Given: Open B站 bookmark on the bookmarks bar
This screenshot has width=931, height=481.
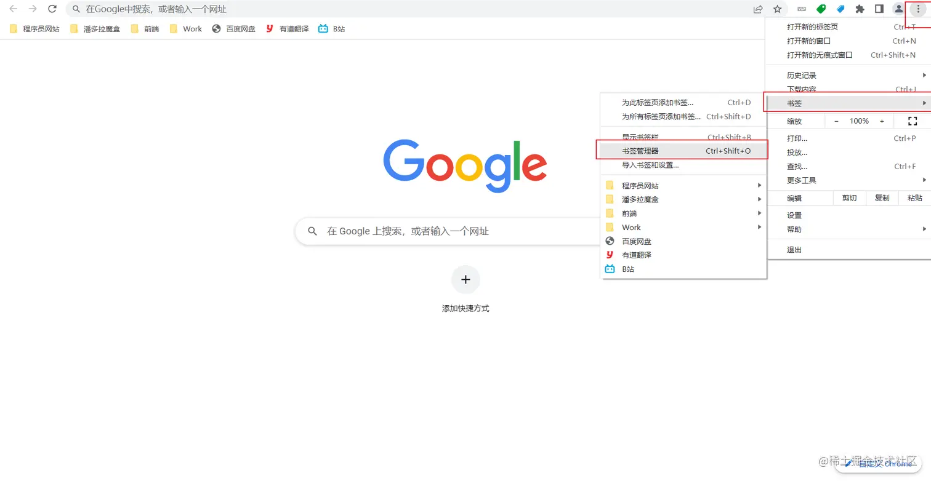Looking at the screenshot, I should [332, 29].
